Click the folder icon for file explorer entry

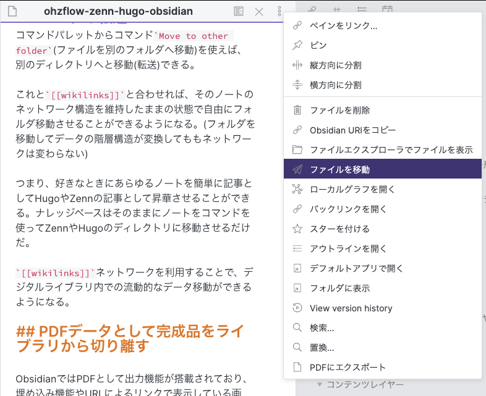[x=297, y=150]
